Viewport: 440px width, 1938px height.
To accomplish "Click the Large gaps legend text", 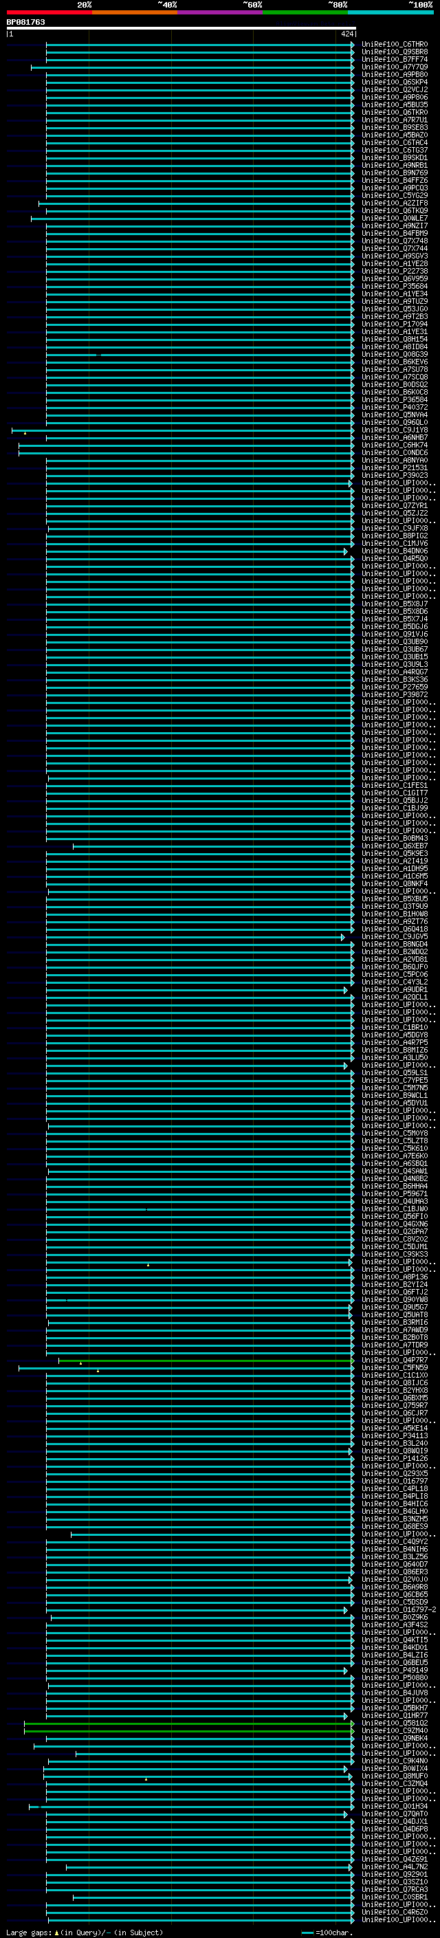I will 85,1932.
